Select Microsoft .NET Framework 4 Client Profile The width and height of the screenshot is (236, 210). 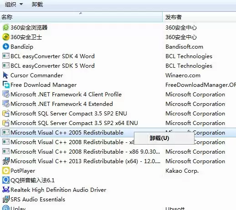tap(66, 95)
